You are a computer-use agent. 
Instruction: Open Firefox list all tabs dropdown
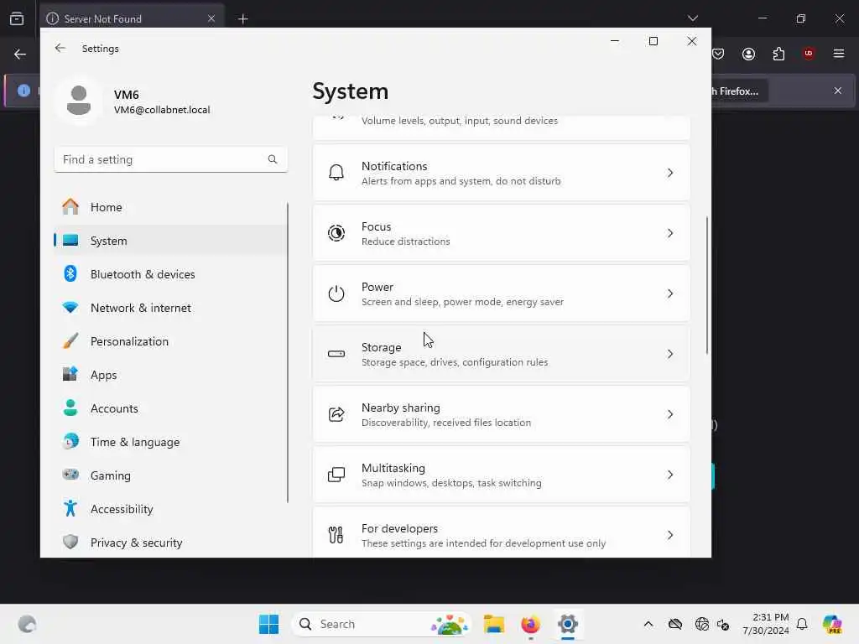(x=692, y=18)
